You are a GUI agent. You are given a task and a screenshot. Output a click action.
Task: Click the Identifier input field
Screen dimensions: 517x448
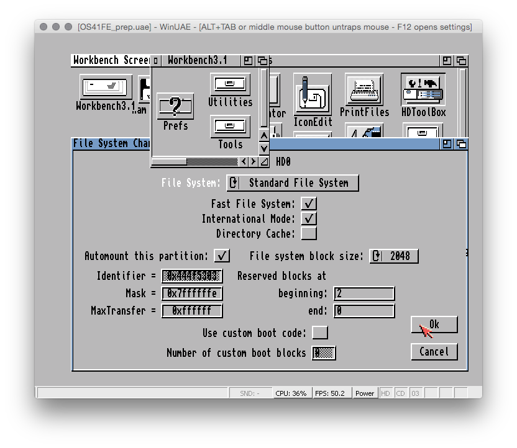(192, 276)
